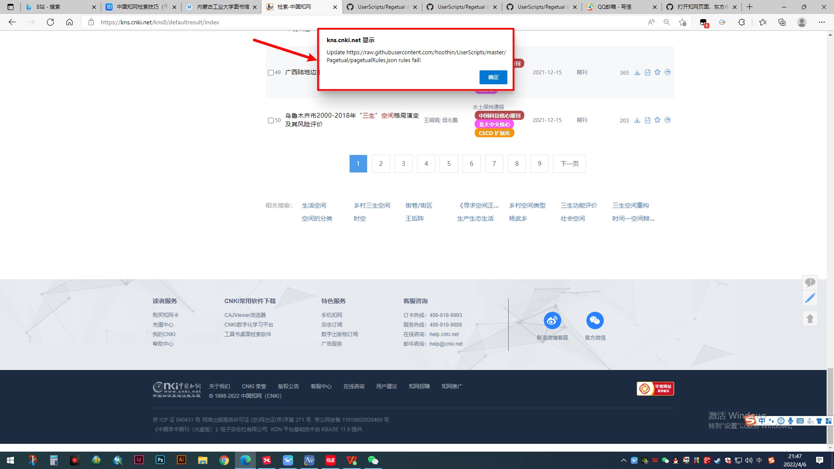The image size is (834, 469).
Task: Check the checkbox for result 50
Action: click(271, 120)
